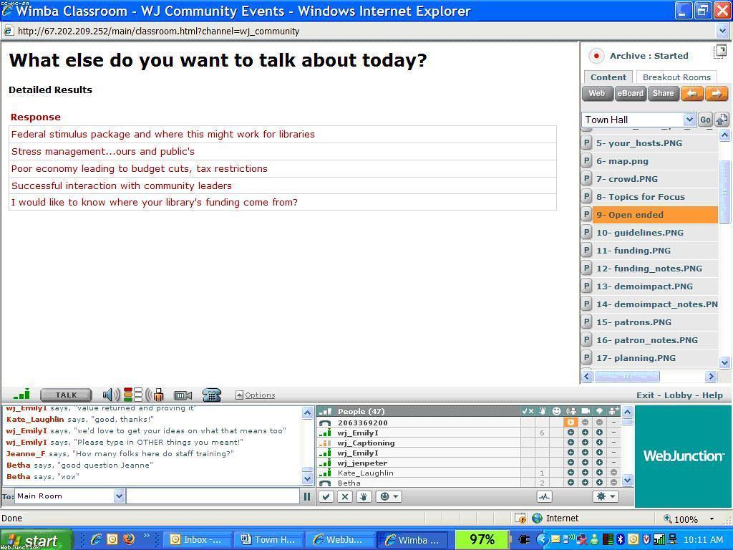Screen dimensions: 733x550
Task: Advance to next slide with right arrow
Action: point(716,93)
